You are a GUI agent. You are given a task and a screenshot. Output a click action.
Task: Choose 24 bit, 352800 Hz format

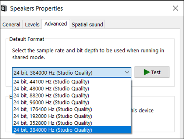pyautogui.click(x=72, y=123)
